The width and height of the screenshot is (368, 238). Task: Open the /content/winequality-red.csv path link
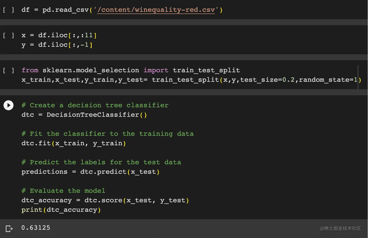click(x=156, y=10)
